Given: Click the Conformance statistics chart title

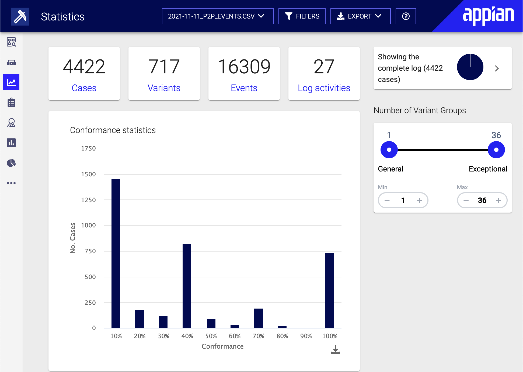Looking at the screenshot, I should 113,130.
